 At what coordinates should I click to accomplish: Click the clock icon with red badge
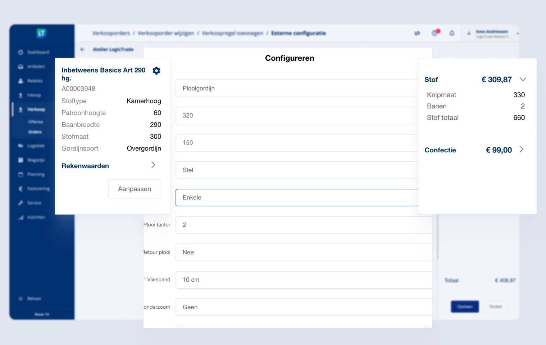435,33
